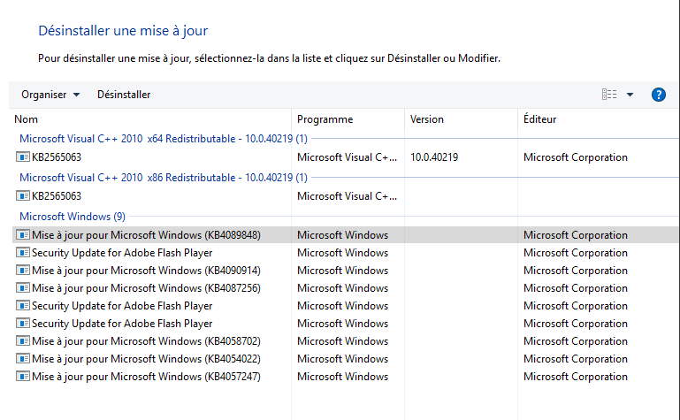The image size is (680, 420).
Task: Select Mise à jour pour Microsoft Windows (KB4054022)
Action: point(146,359)
